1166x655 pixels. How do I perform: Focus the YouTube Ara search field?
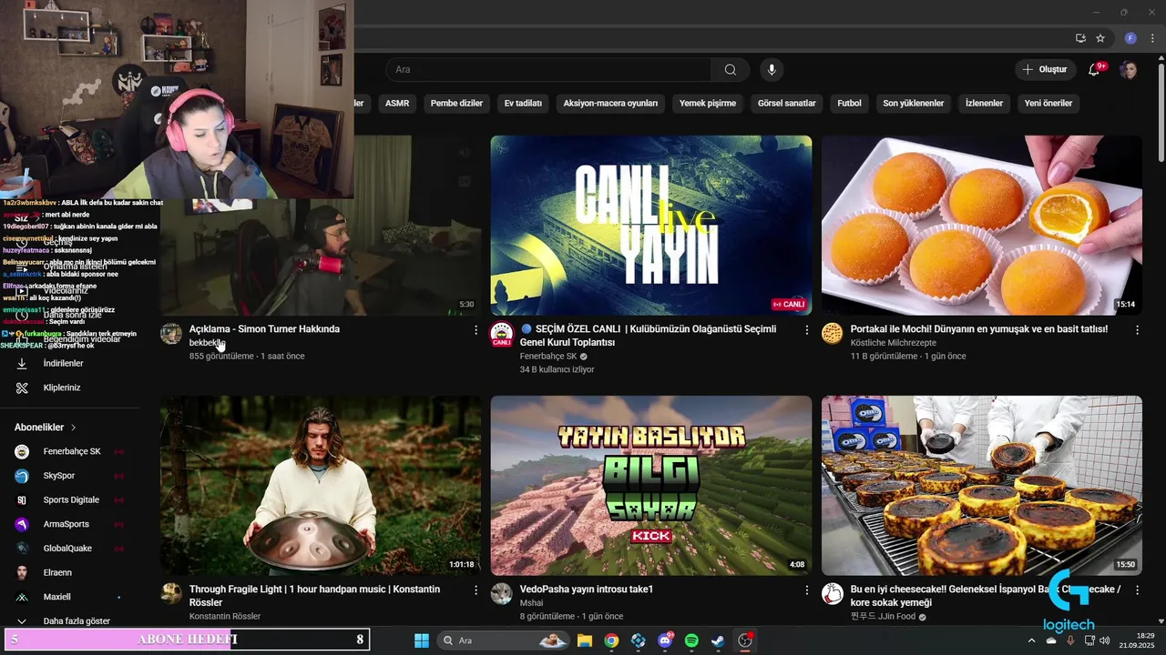[x=548, y=70]
